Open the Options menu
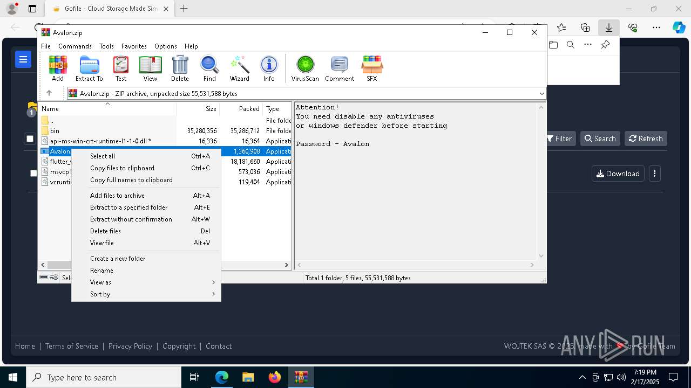Viewport: 691px width, 388px height. click(166, 46)
